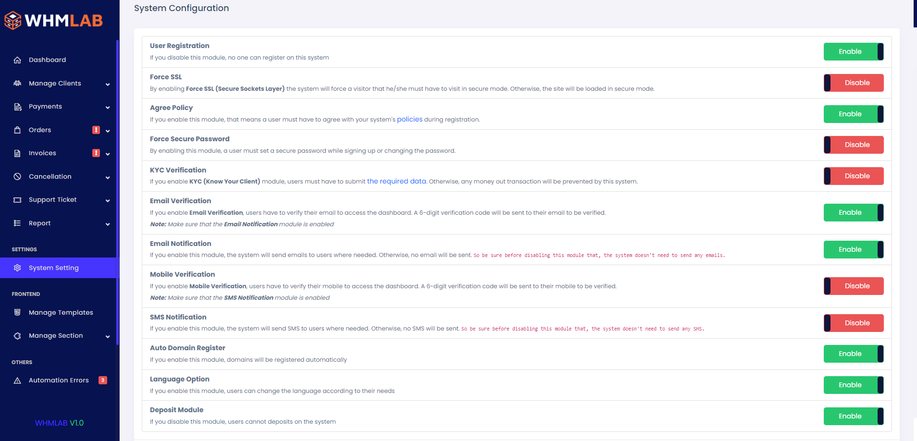Toggle the KYC Verification switch

pyautogui.click(x=853, y=176)
